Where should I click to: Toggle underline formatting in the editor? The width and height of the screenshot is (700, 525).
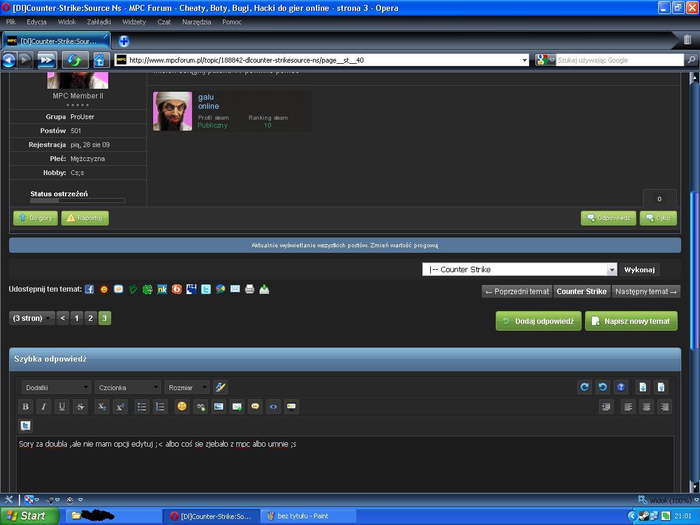[x=62, y=407]
